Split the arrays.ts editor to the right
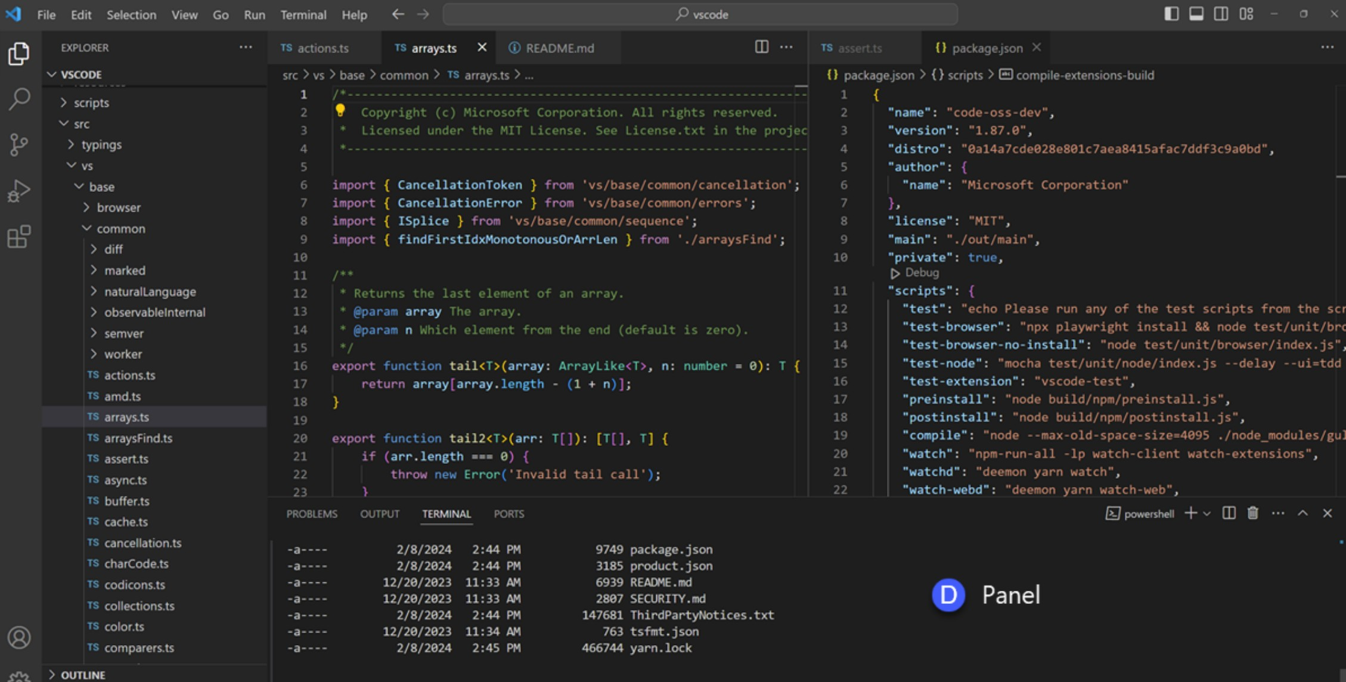The height and width of the screenshot is (682, 1346). pyautogui.click(x=761, y=47)
